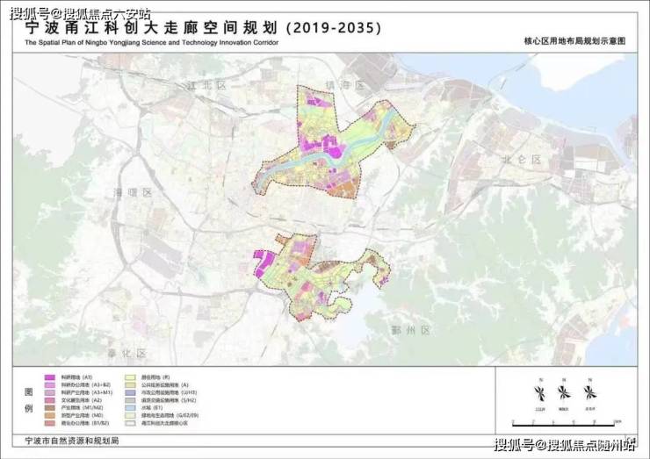The width and height of the screenshot is (650, 459).
Task: Click the orange (M0) legend swatch
Action: coord(50,415)
